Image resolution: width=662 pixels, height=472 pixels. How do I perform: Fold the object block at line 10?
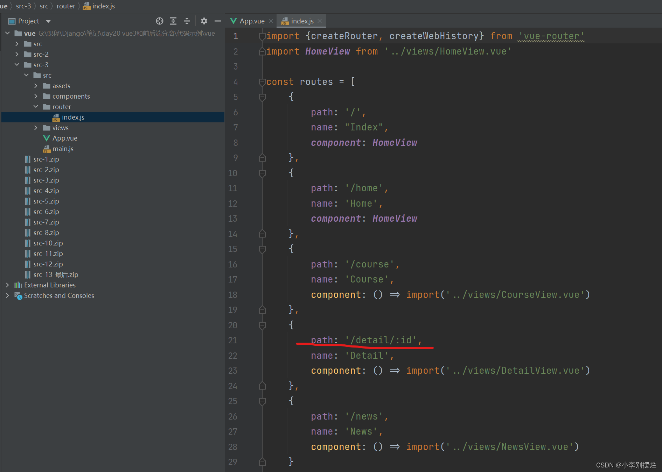click(x=262, y=173)
